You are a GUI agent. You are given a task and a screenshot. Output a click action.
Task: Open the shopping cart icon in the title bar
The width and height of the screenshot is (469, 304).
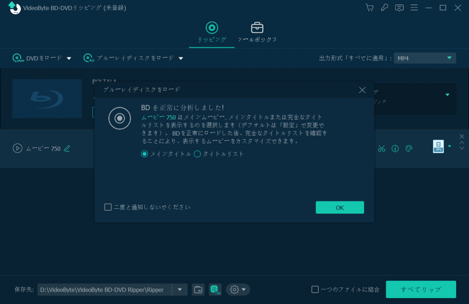point(369,8)
